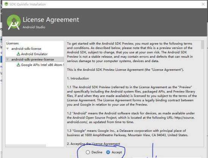Screen dimensions: 208x158
Task: Collapse the android-sdk-preview-license node arrow
Action: (x=8, y=60)
